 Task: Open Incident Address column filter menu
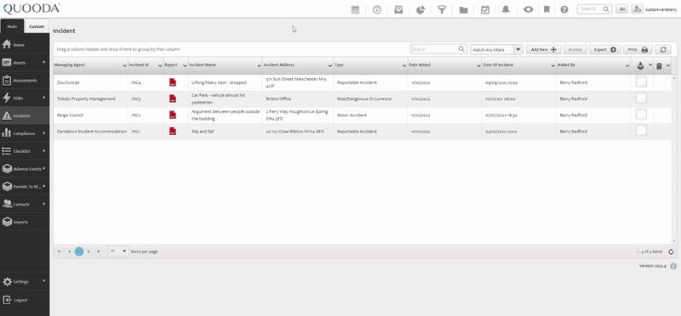pyautogui.click(x=330, y=66)
